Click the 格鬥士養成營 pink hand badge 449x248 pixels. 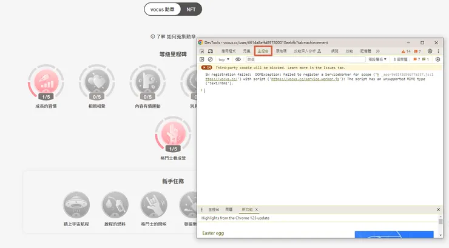(173, 133)
